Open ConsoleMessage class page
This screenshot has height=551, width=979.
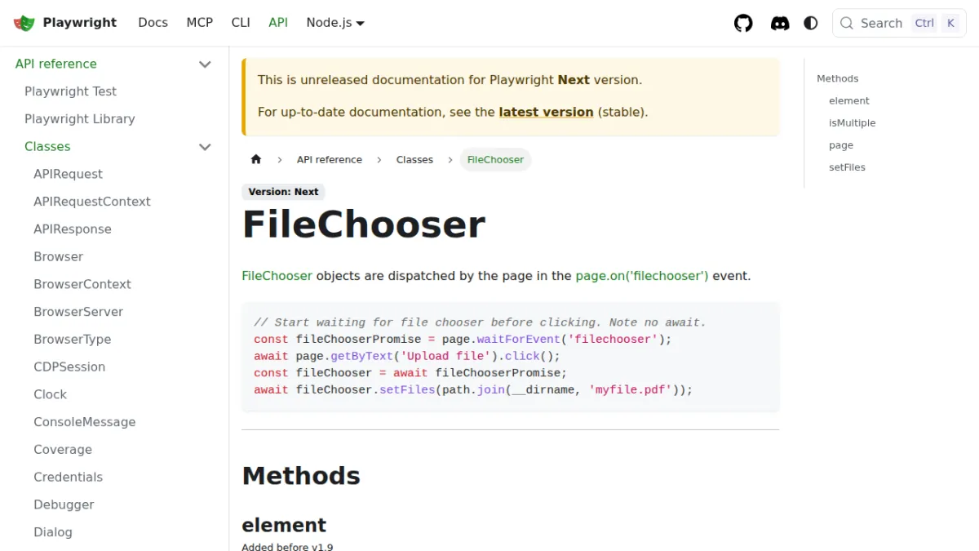(x=85, y=422)
